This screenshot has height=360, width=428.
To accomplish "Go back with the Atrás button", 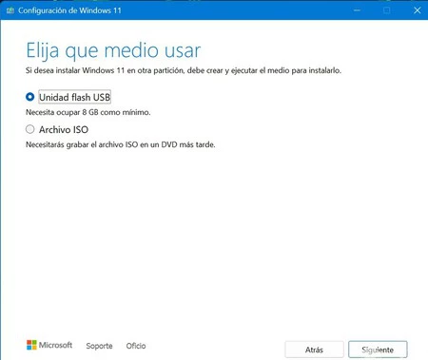I will click(314, 350).
